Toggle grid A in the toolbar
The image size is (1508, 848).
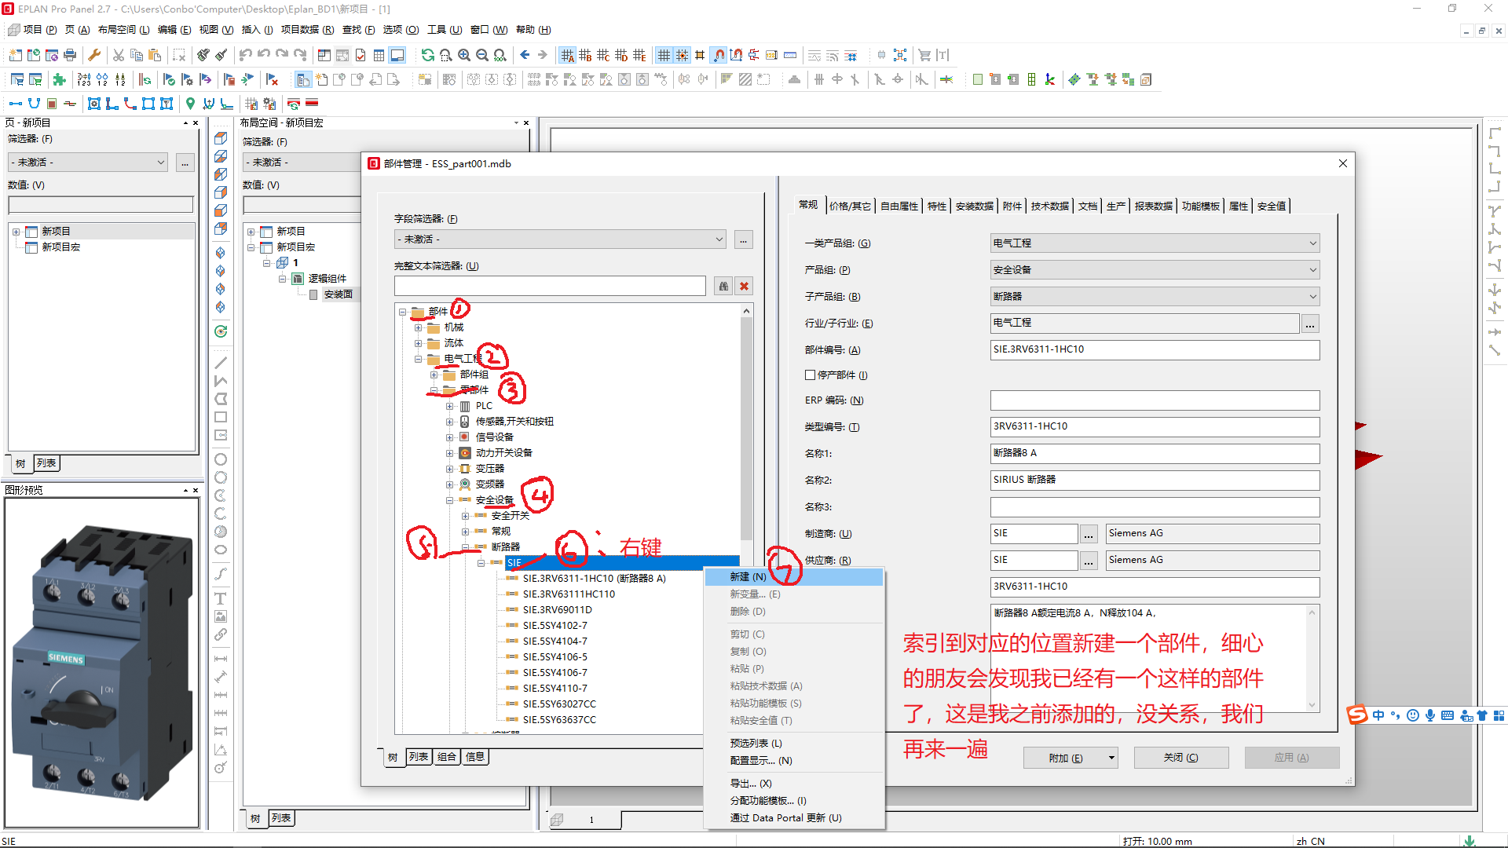tap(566, 55)
